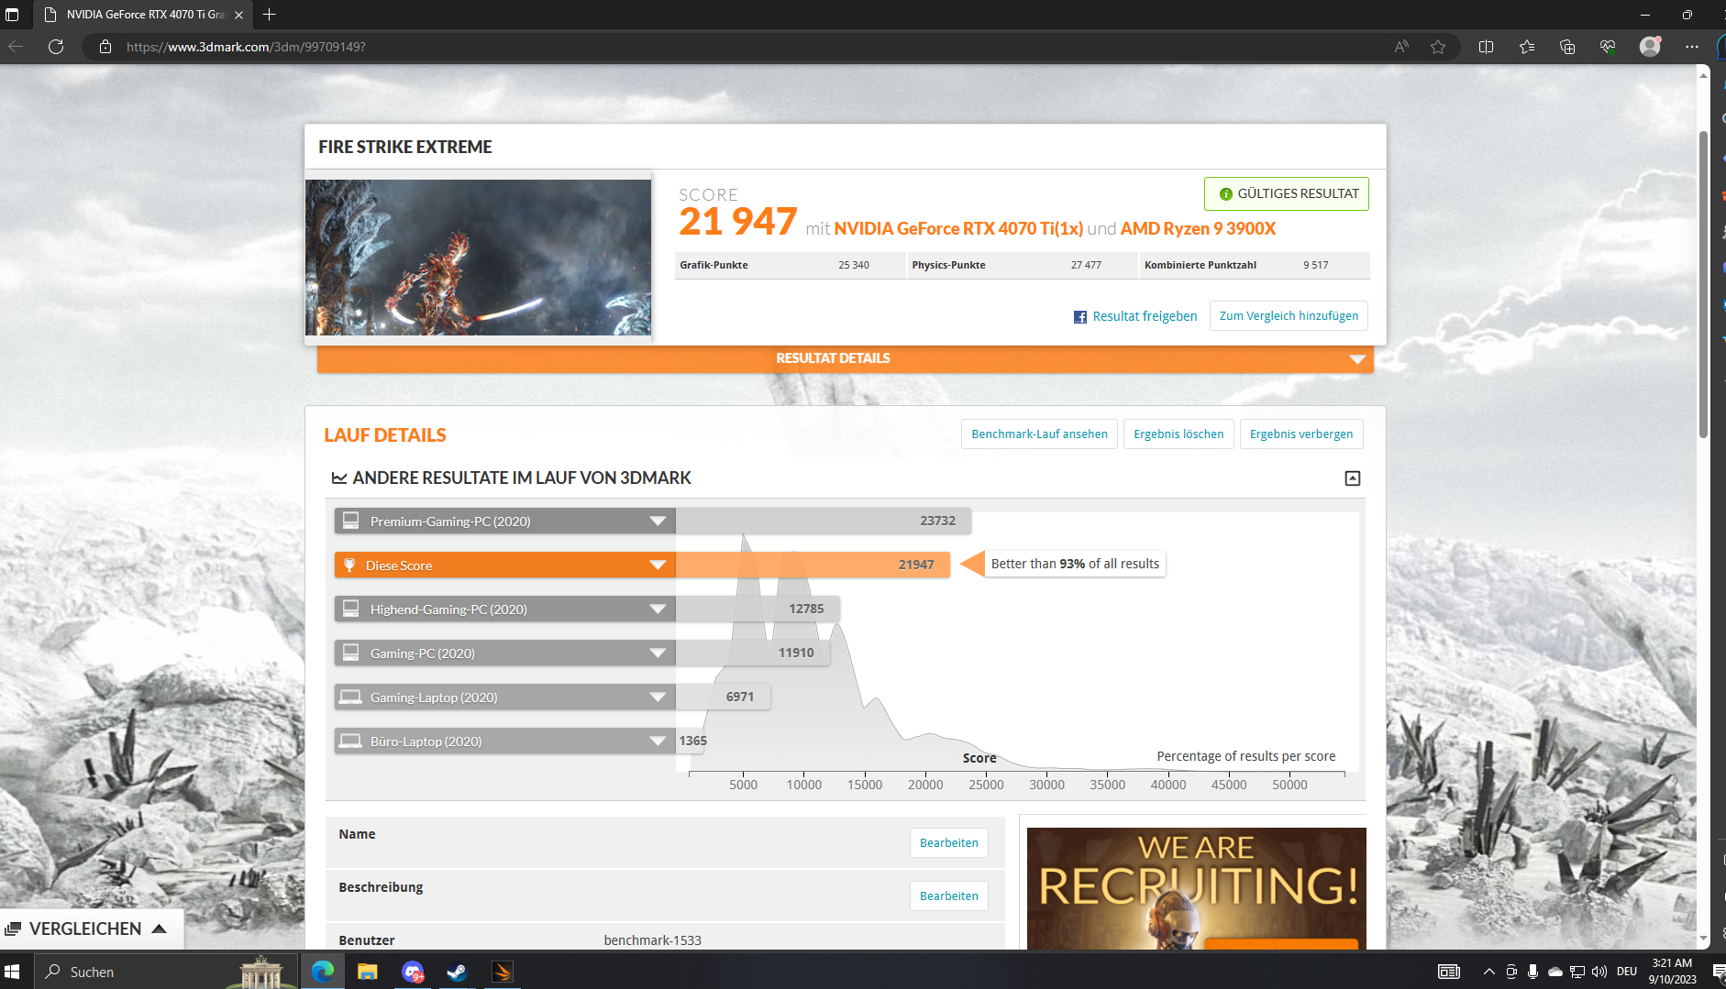Open the network tray icon
Image resolution: width=1726 pixels, height=989 pixels.
point(1577,972)
